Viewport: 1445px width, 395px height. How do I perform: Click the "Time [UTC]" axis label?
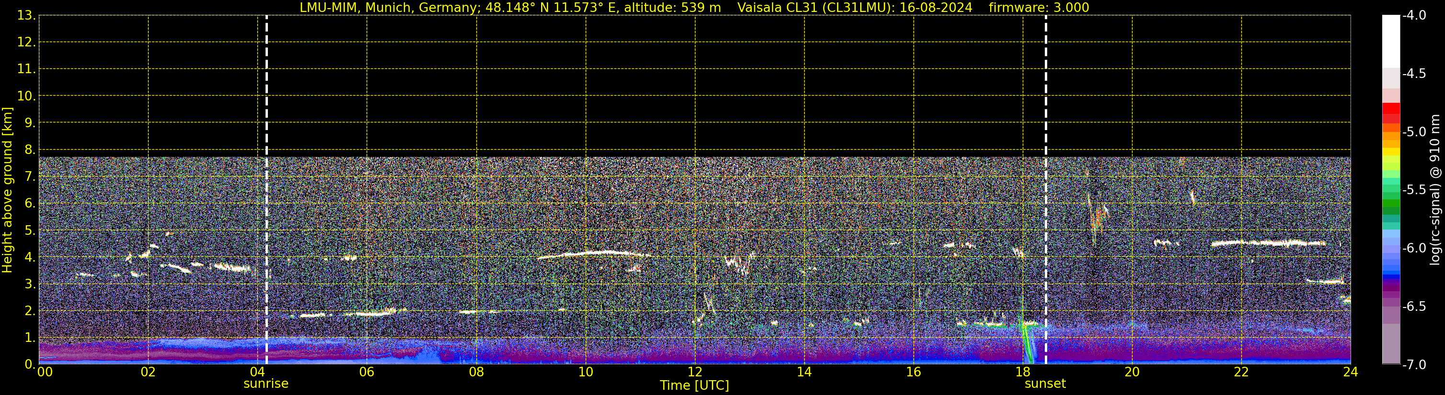(694, 385)
